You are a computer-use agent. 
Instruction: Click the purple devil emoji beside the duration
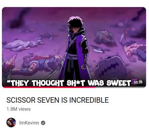point(133,82)
